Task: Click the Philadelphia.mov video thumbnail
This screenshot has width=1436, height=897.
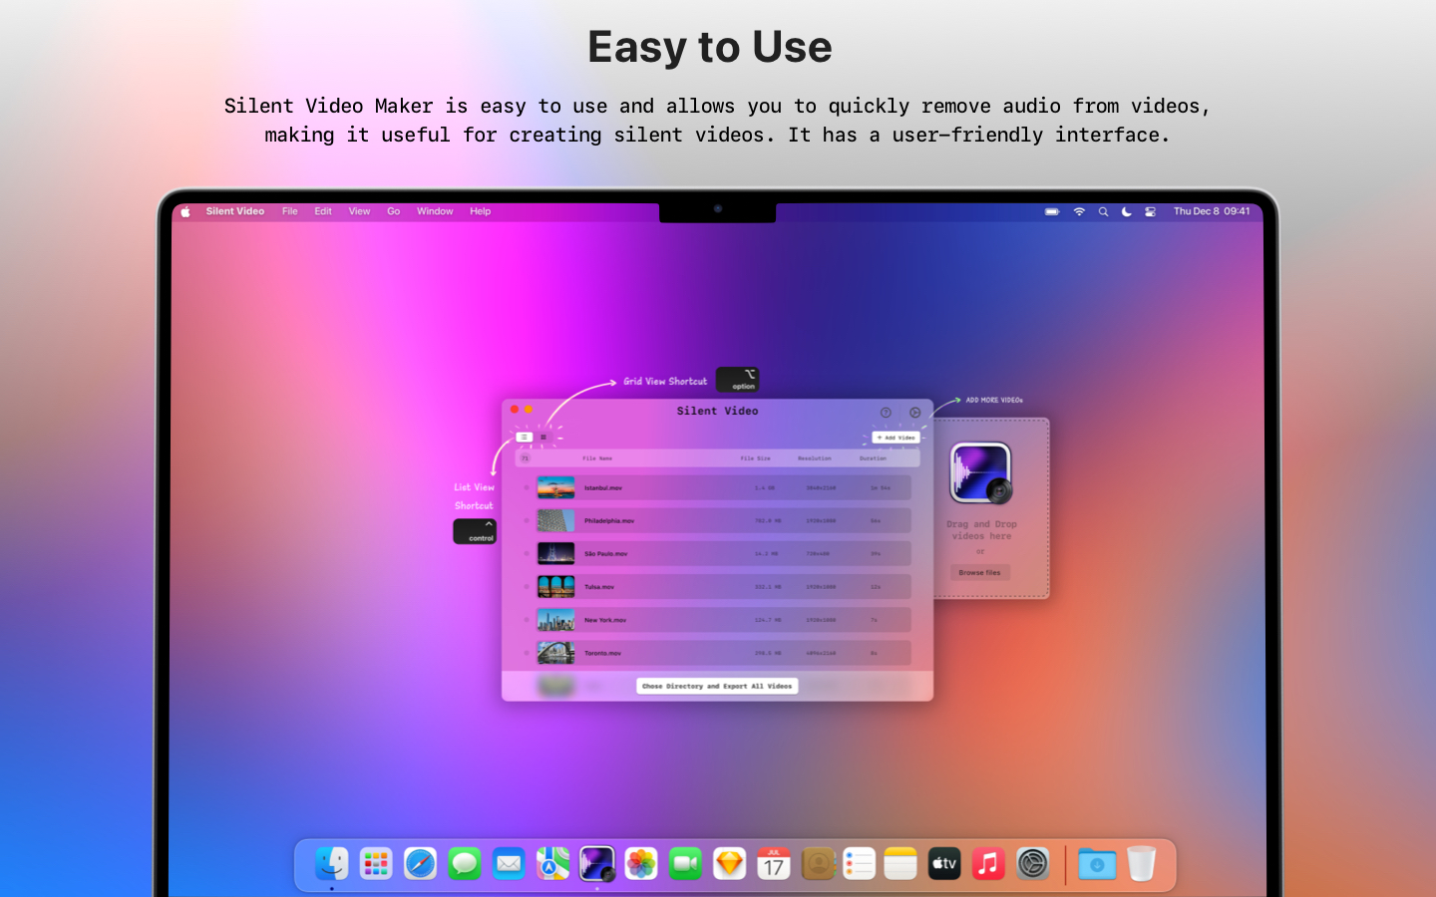Action: click(555, 520)
